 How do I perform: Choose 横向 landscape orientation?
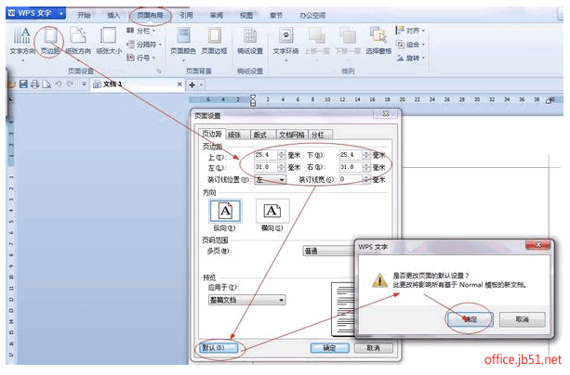click(272, 211)
